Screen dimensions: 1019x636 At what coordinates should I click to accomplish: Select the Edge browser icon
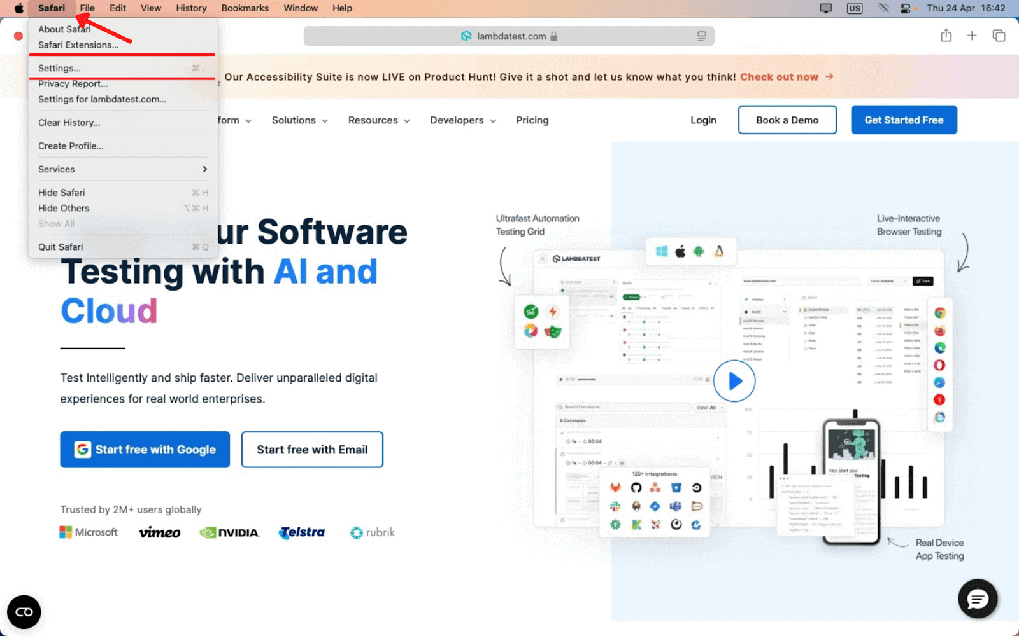(x=939, y=348)
